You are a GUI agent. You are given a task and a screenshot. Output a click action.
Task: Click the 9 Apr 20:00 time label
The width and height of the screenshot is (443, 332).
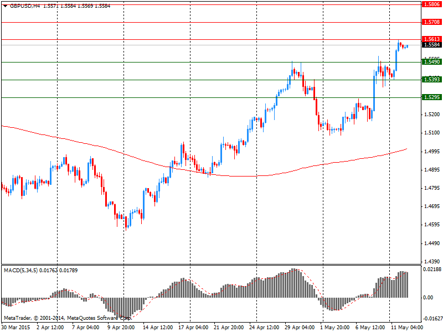pos(121,328)
